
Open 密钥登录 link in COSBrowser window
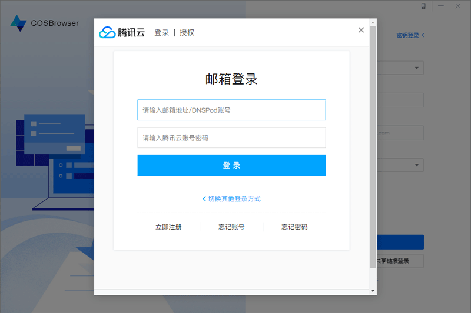click(x=410, y=35)
